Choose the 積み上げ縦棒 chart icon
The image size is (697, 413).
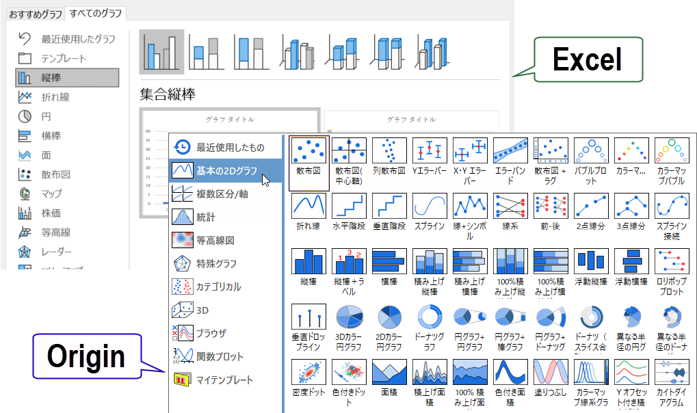click(430, 261)
